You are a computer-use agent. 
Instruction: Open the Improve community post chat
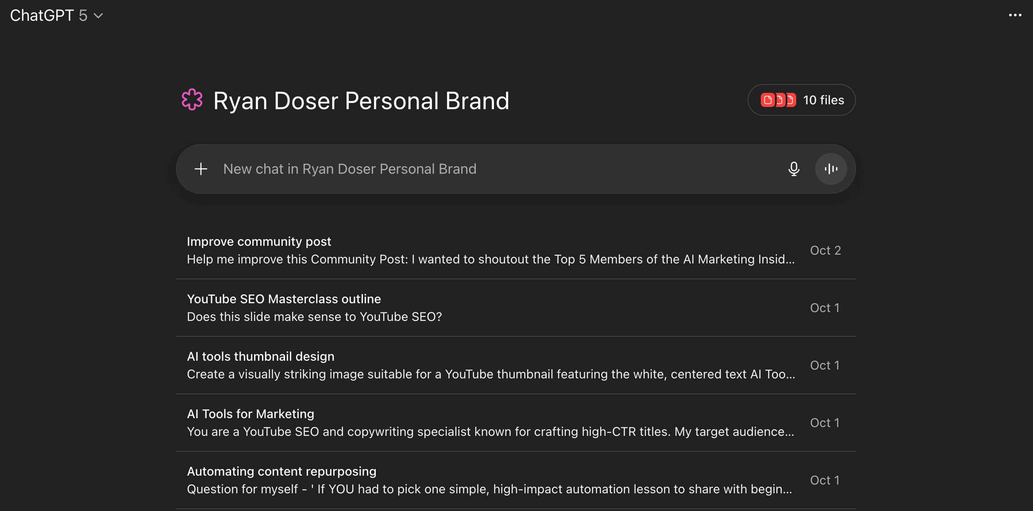(259, 241)
